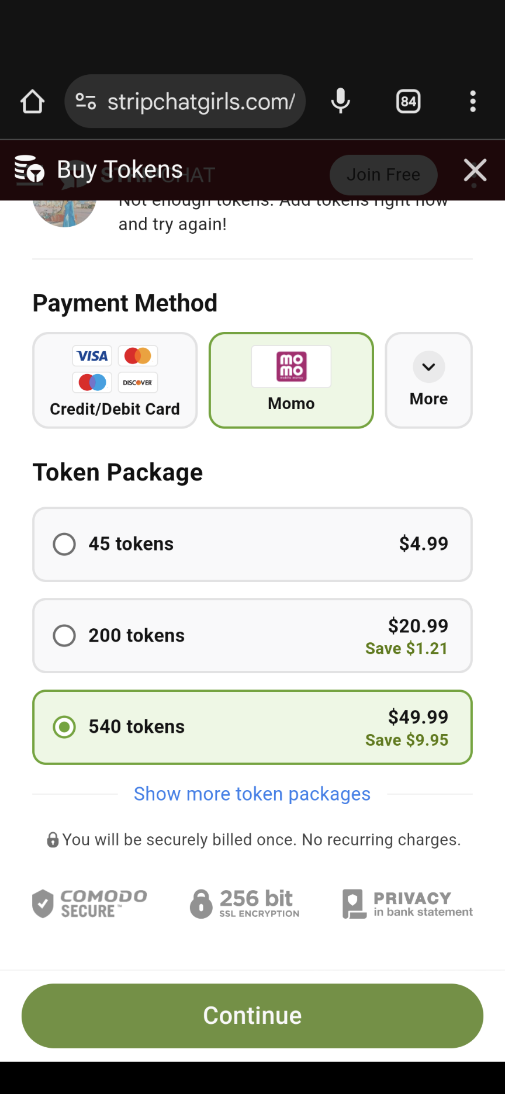
Task: Click the Comodo Secure badge
Action: point(90,903)
